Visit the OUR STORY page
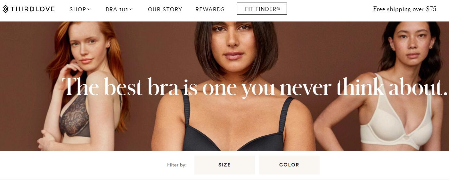The height and width of the screenshot is (195, 449). pyautogui.click(x=165, y=9)
